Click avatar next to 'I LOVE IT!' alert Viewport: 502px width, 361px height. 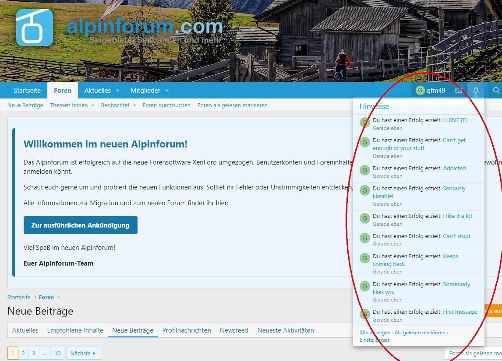point(364,123)
